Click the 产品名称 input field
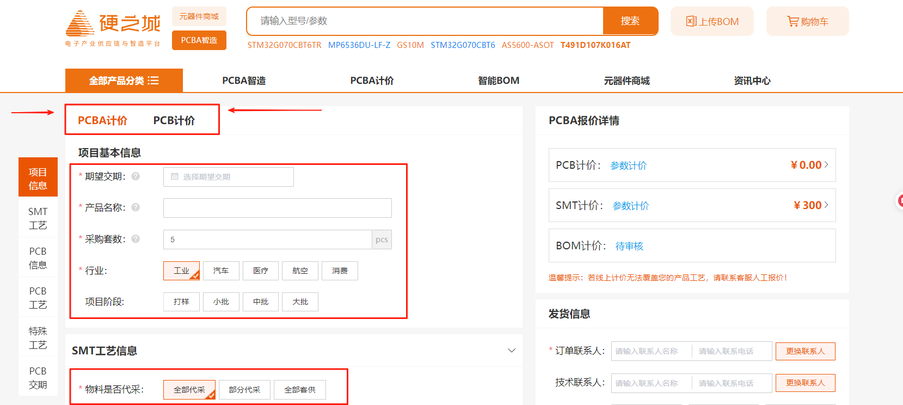 (x=277, y=208)
